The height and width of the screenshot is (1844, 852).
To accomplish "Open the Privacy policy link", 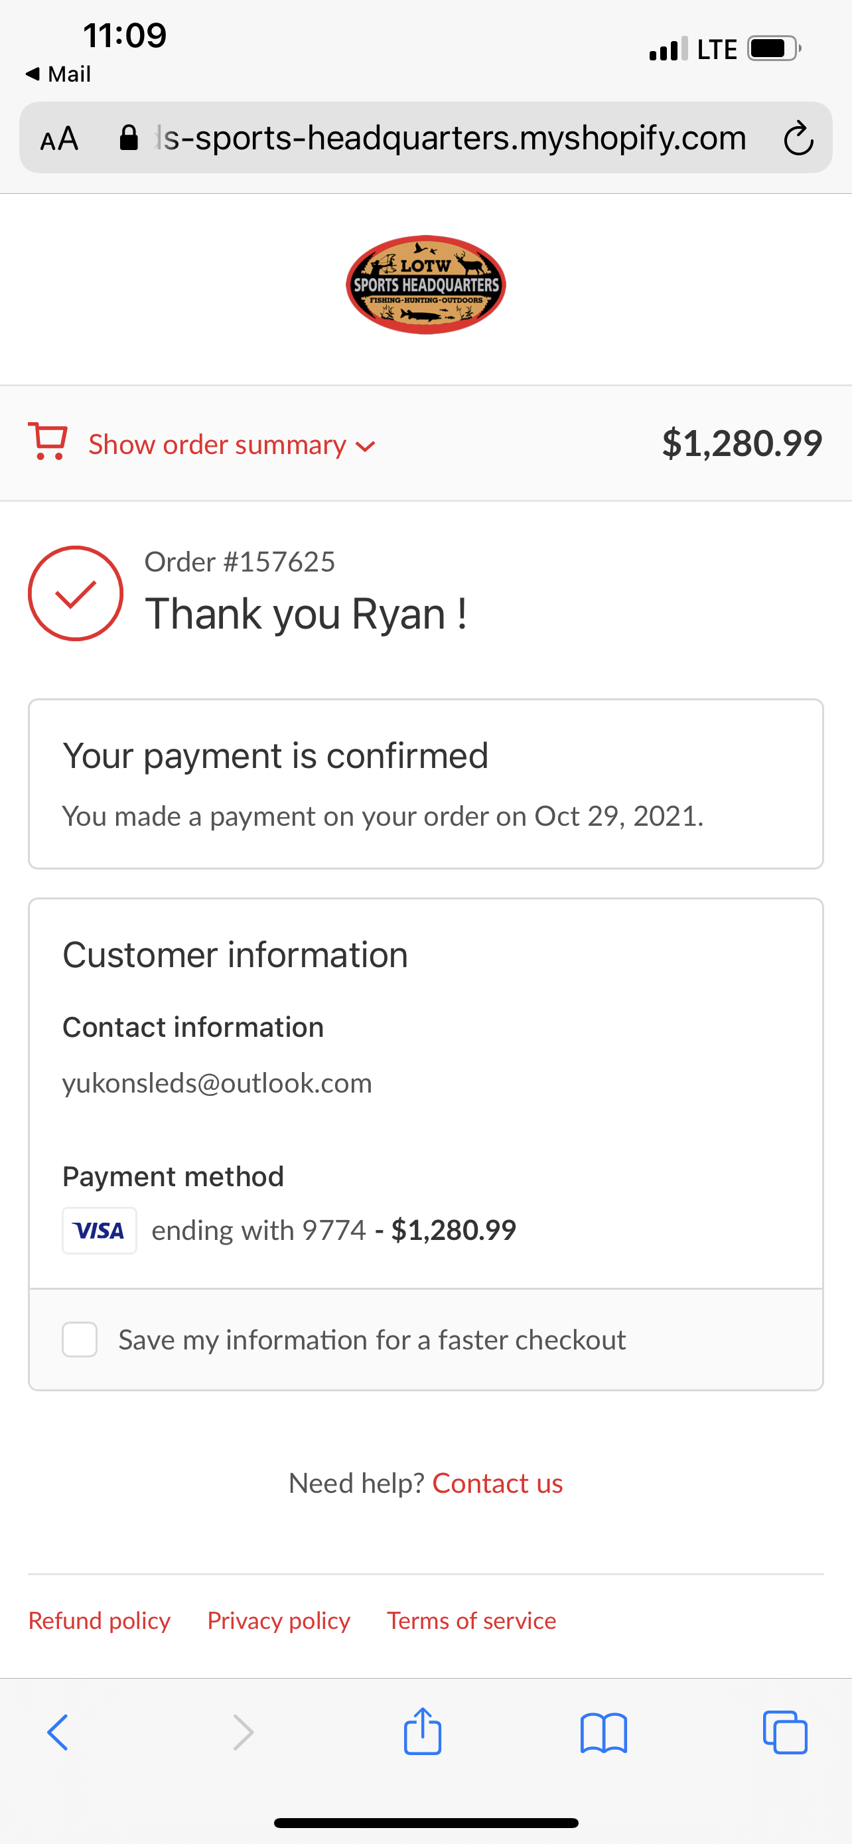I will click(279, 1620).
